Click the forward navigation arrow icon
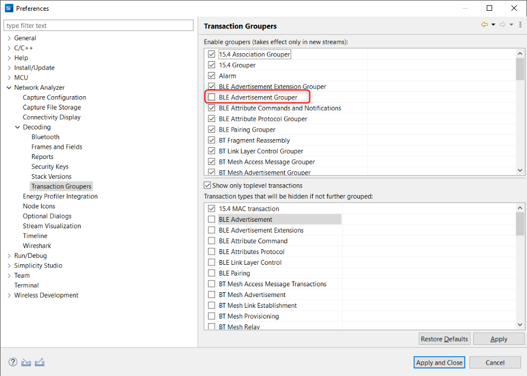 [502, 25]
